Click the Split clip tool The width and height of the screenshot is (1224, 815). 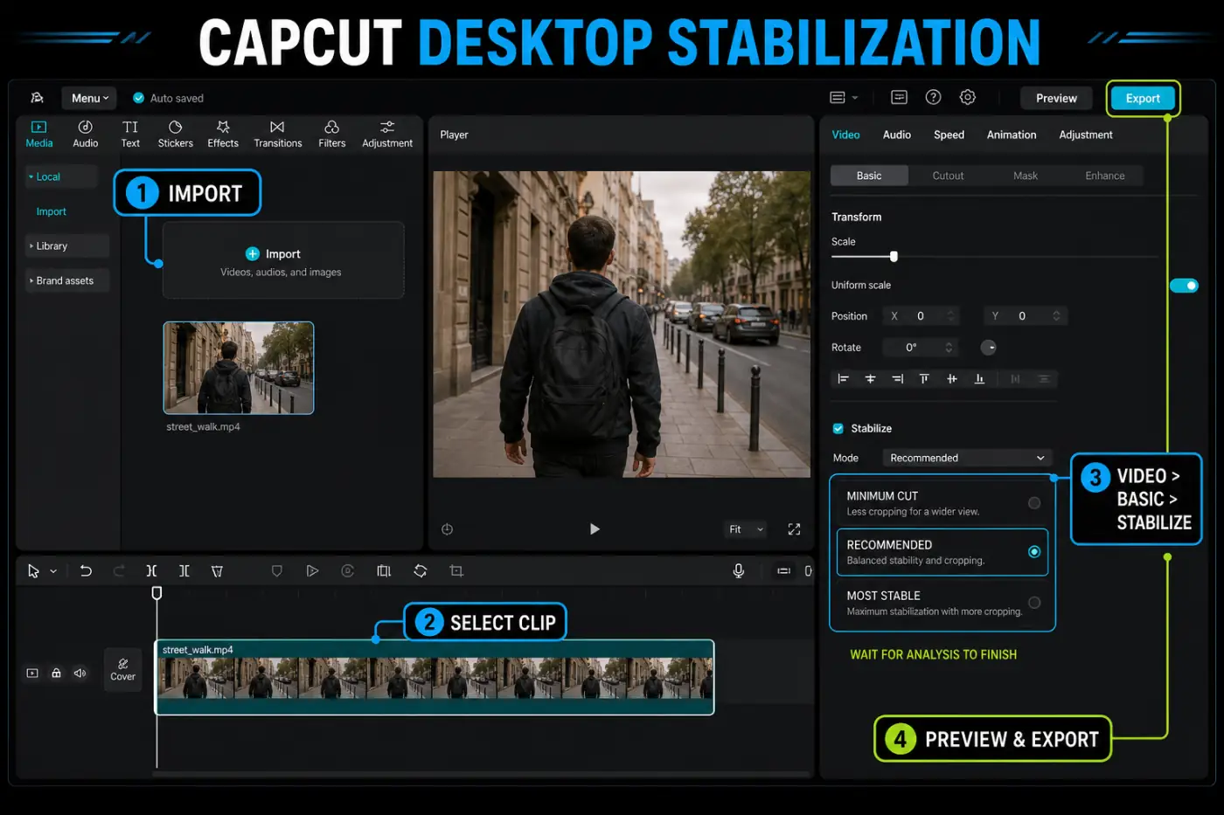151,570
